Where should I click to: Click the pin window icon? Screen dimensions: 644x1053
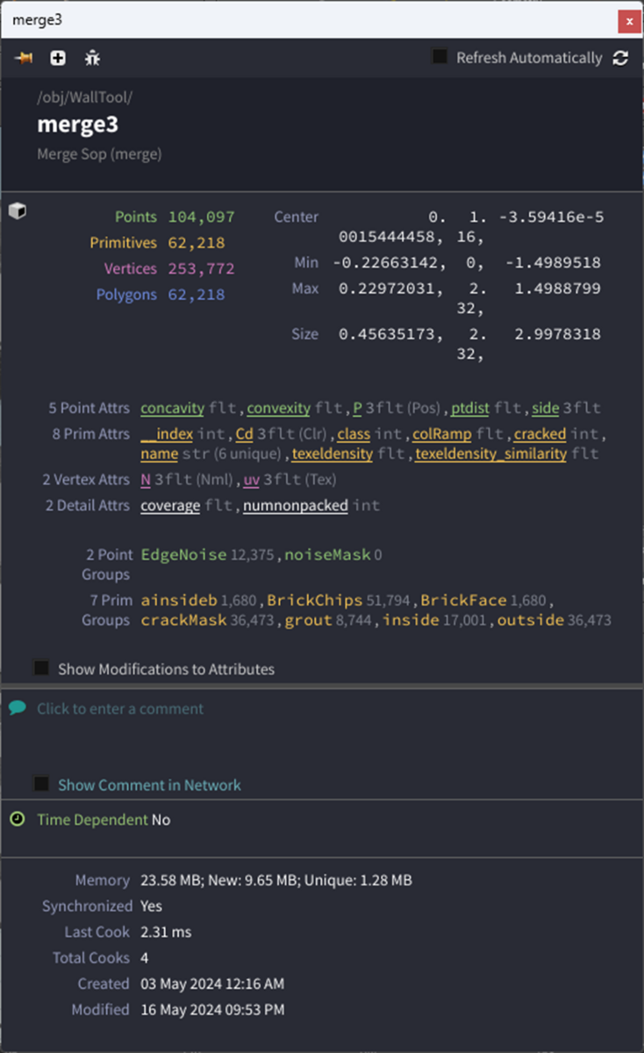[24, 58]
